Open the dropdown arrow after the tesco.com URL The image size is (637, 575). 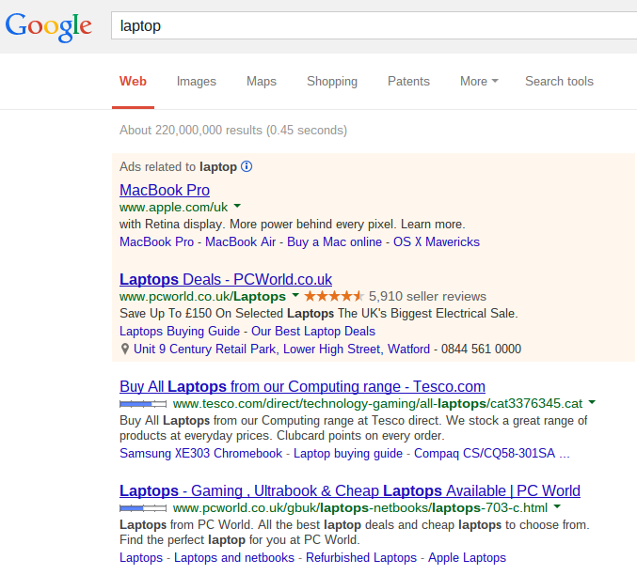(592, 402)
